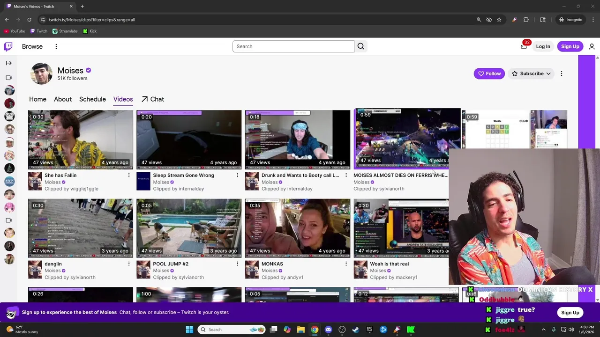Image resolution: width=600 pixels, height=337 pixels.
Task: Open clipper profile andyv1
Action: 295,278
